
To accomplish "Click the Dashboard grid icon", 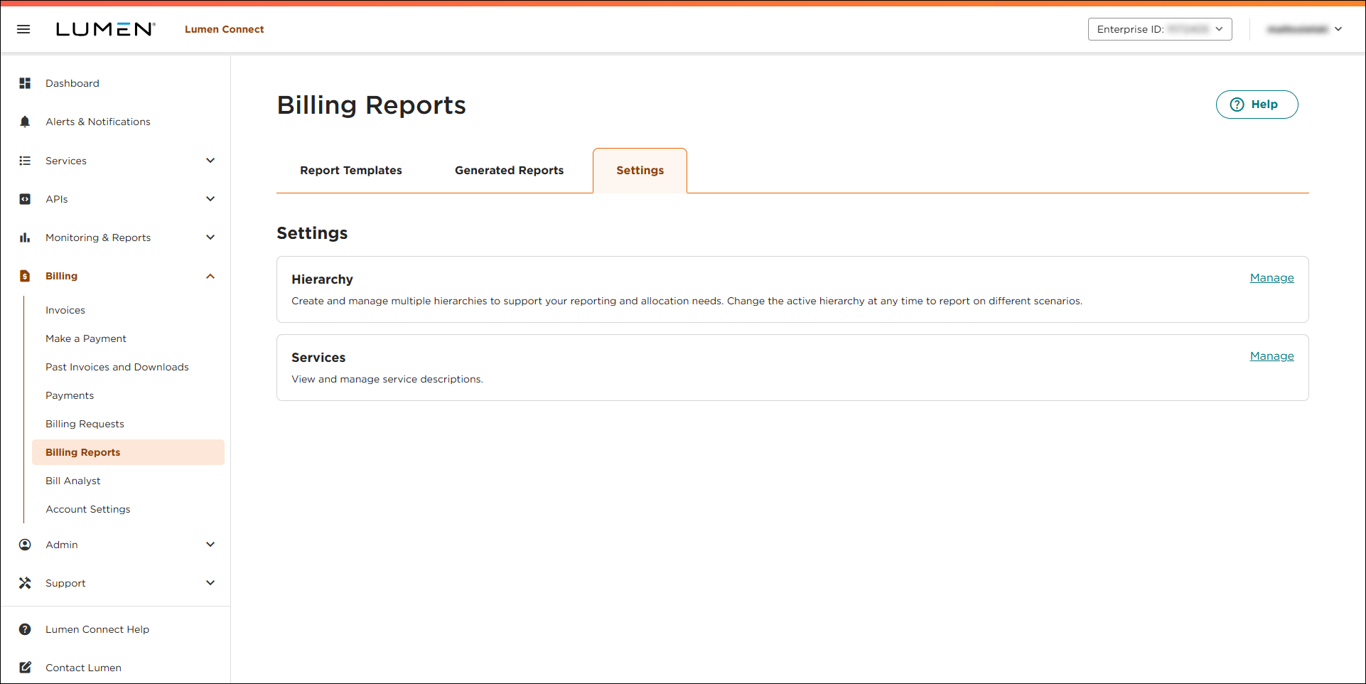I will pos(25,83).
